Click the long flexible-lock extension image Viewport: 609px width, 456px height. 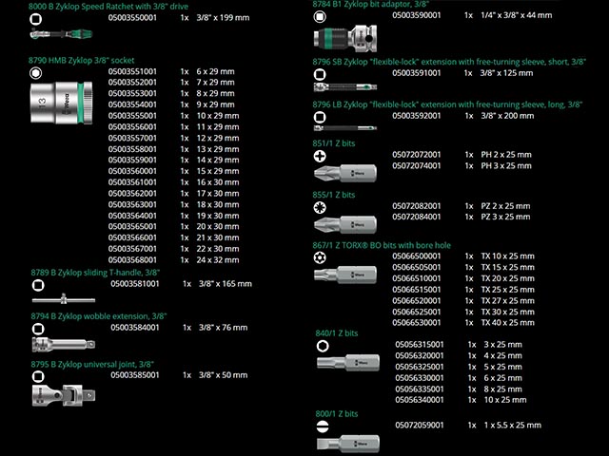(344, 128)
